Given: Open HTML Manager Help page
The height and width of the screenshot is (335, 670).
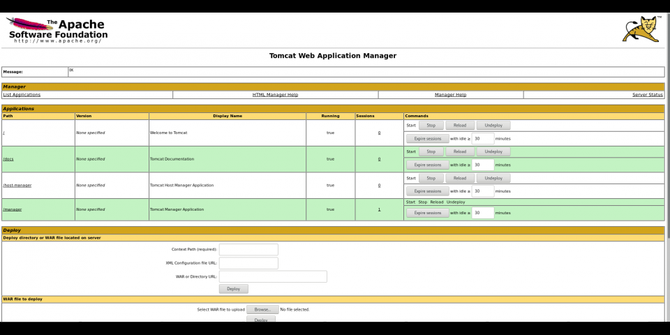Looking at the screenshot, I should pos(275,94).
